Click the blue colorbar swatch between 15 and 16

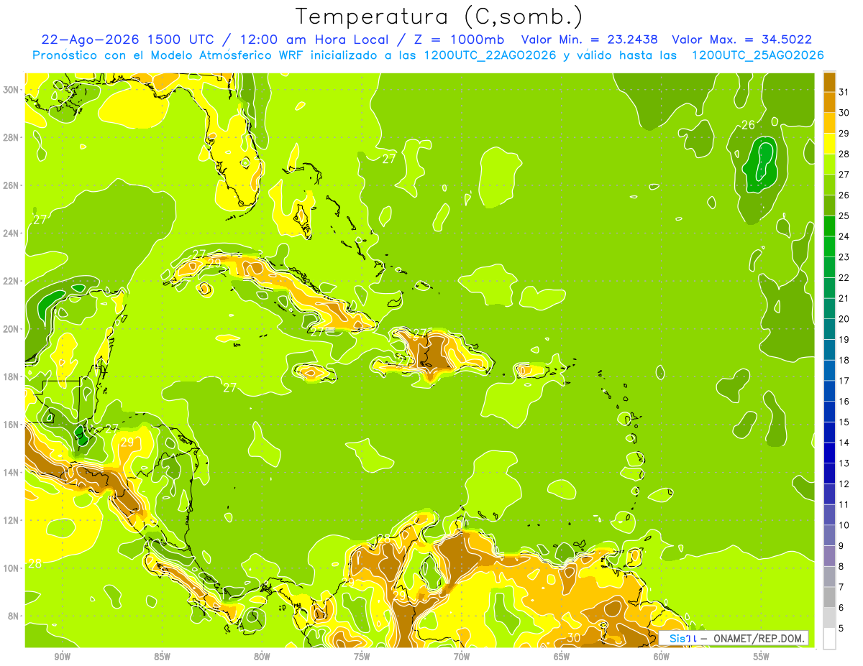pyautogui.click(x=829, y=412)
